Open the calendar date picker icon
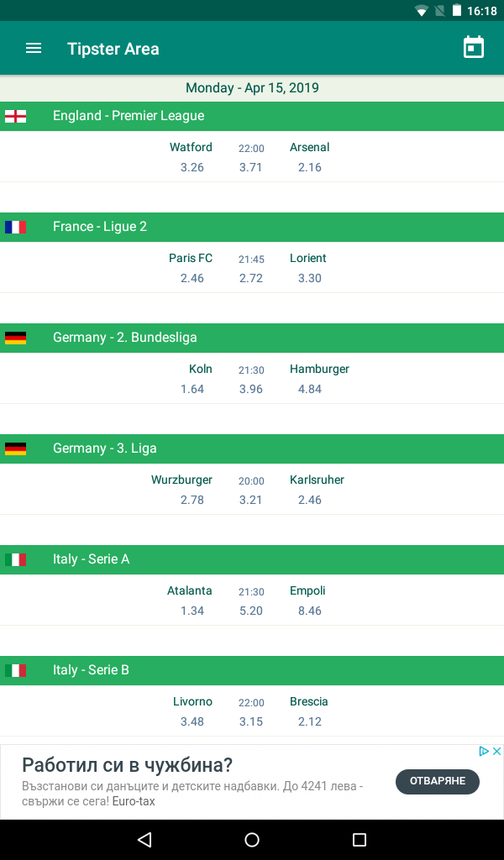Image resolution: width=504 pixels, height=860 pixels. click(473, 48)
